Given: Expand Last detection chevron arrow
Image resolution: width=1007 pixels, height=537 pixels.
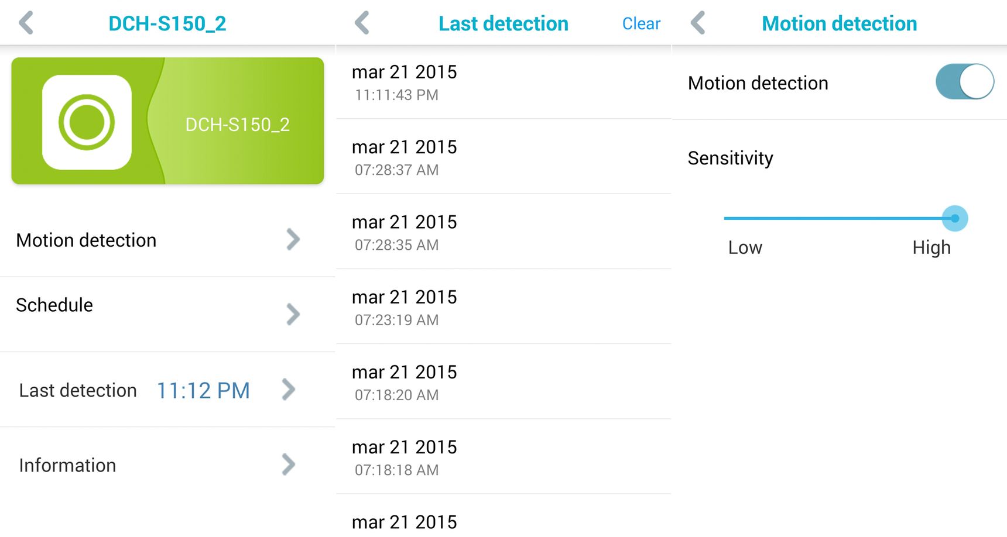Looking at the screenshot, I should 289,390.
